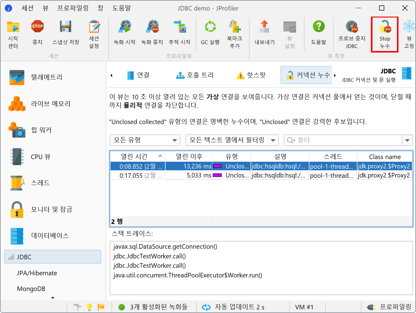
Task: Click 프로브 중지 JDBC toolbar icon
Action: tap(352, 35)
